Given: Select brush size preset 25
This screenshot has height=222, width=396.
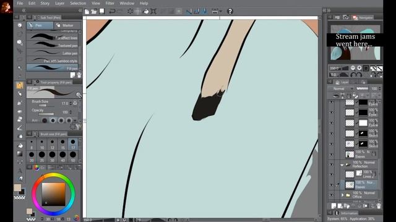Looking at the screenshot, I should [42, 157].
